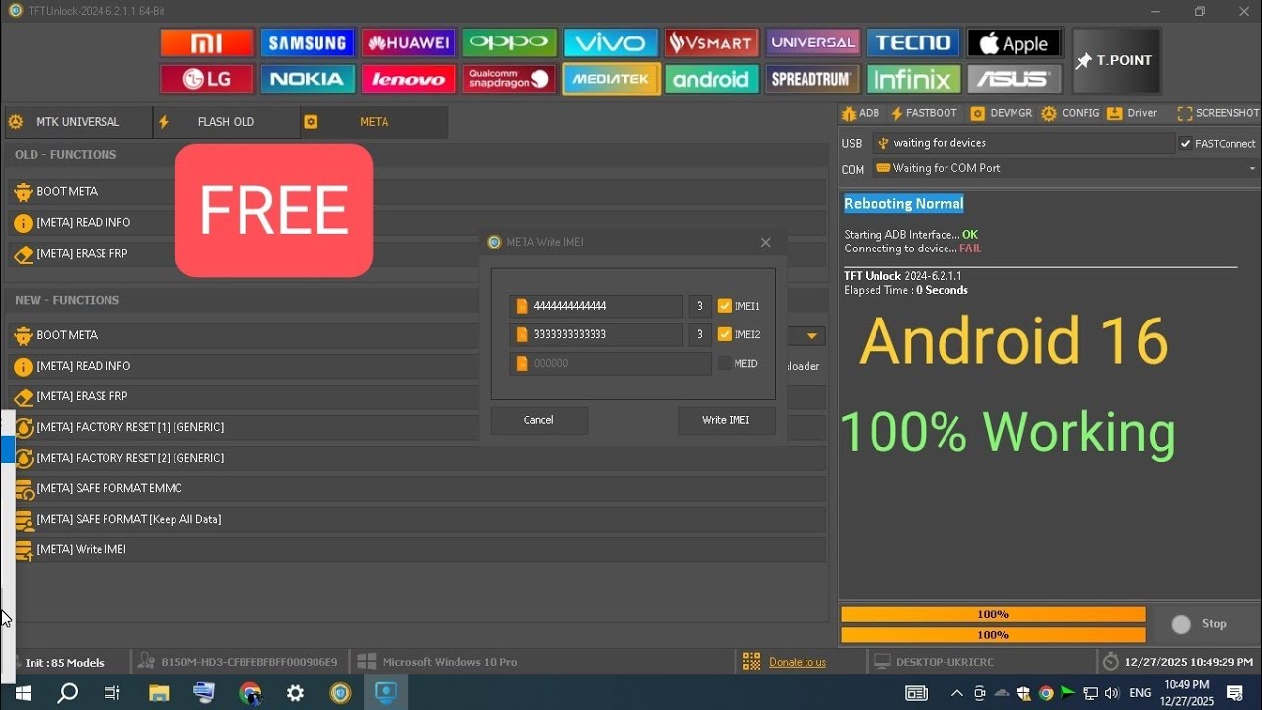Open the USB waiting for devices field

click(1023, 144)
